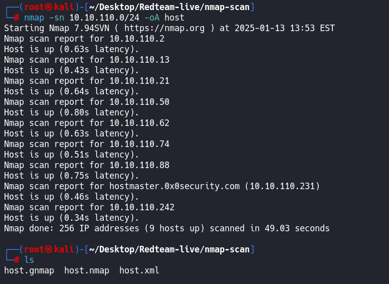This screenshot has height=284, width=389.
Task: Click IP address 10.10.110.50
Action: click(x=139, y=102)
